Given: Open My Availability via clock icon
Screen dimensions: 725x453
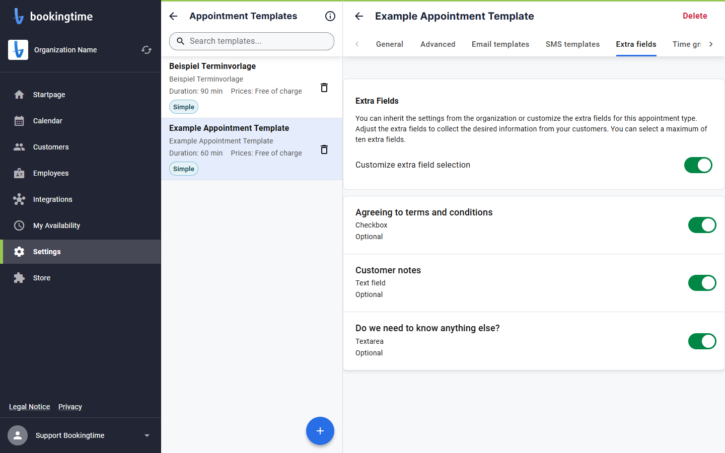Looking at the screenshot, I should click(19, 225).
